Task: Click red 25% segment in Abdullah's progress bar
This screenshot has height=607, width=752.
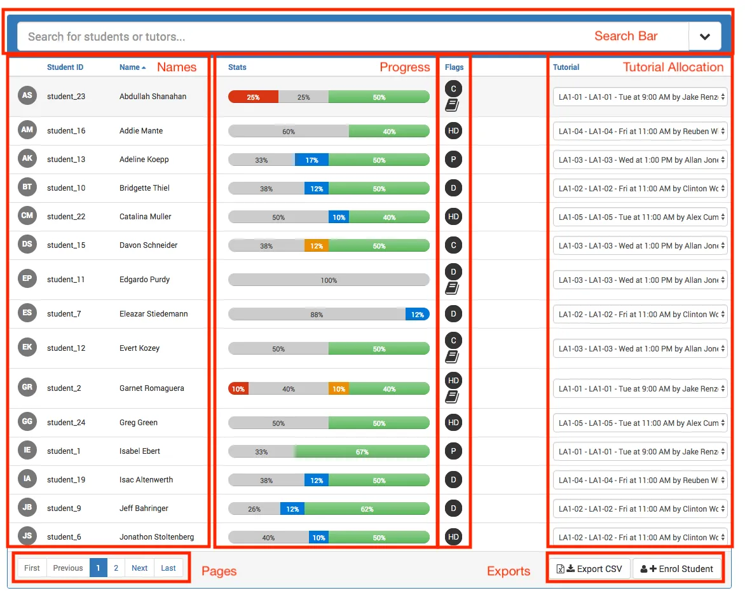Action: coord(253,97)
